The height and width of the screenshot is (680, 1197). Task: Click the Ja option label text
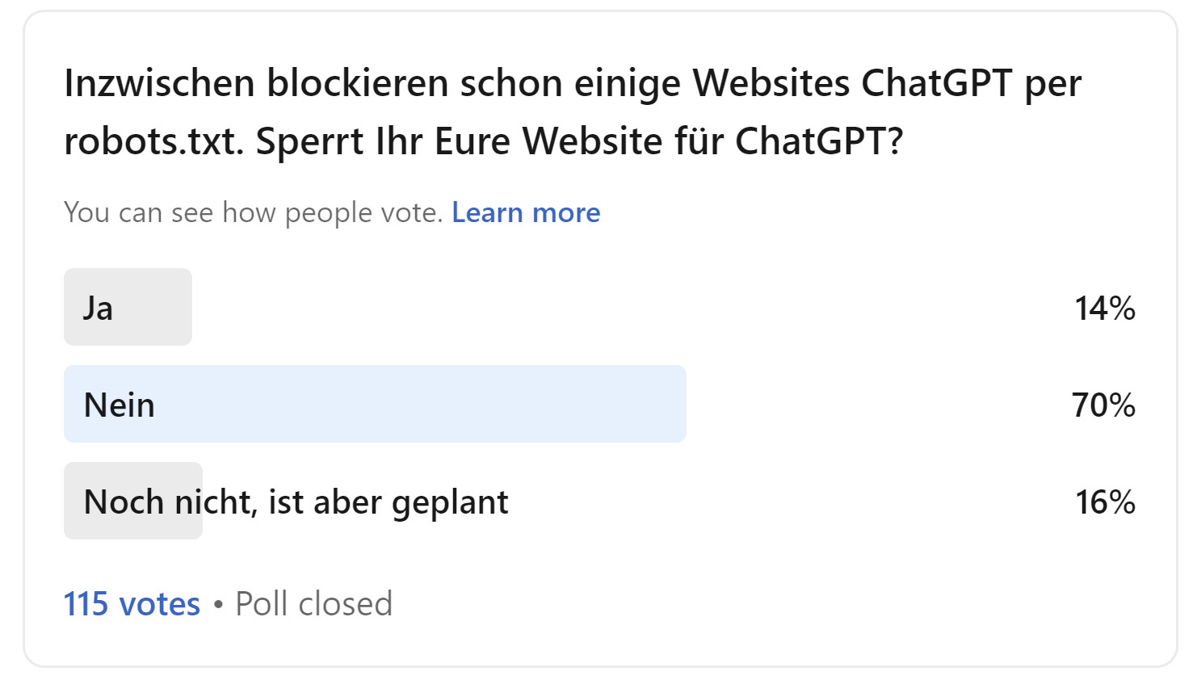tap(97, 307)
